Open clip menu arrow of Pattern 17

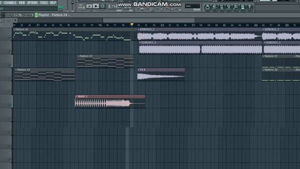click(x=263, y=56)
